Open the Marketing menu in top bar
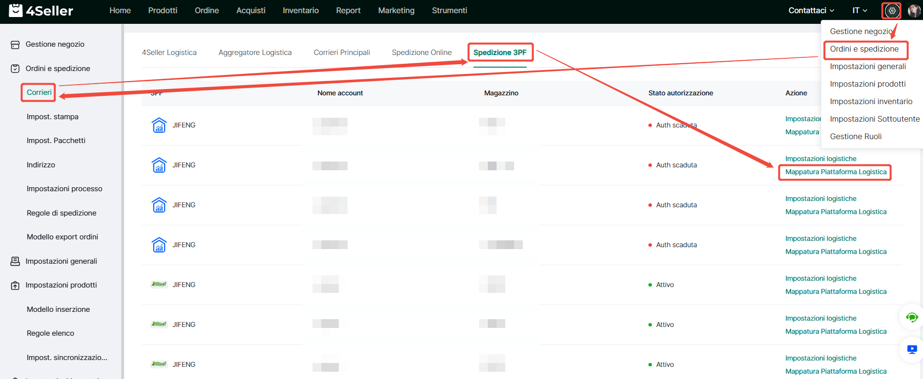 click(396, 11)
